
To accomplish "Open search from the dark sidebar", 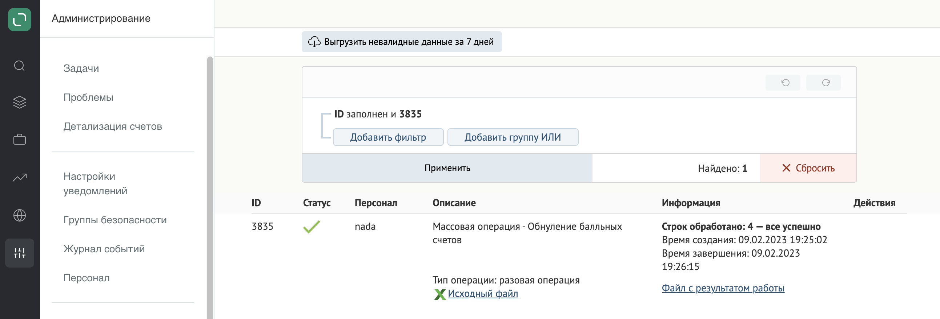I will pyautogui.click(x=19, y=66).
